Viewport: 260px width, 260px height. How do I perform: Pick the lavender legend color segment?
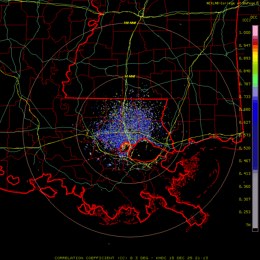click(x=255, y=92)
